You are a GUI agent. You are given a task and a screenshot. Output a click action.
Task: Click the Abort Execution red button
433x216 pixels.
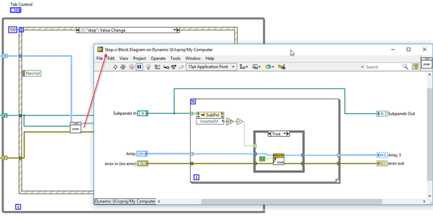click(132, 67)
